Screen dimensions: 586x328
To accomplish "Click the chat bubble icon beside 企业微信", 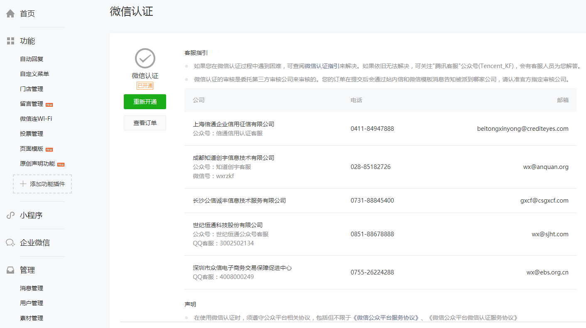I will pyautogui.click(x=10, y=243).
